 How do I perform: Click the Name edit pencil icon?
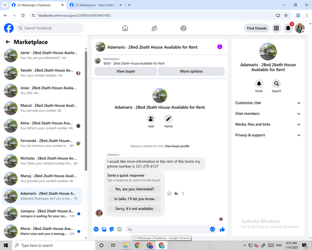pos(168,119)
